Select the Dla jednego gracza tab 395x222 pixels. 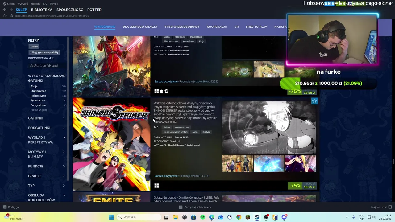click(x=140, y=27)
